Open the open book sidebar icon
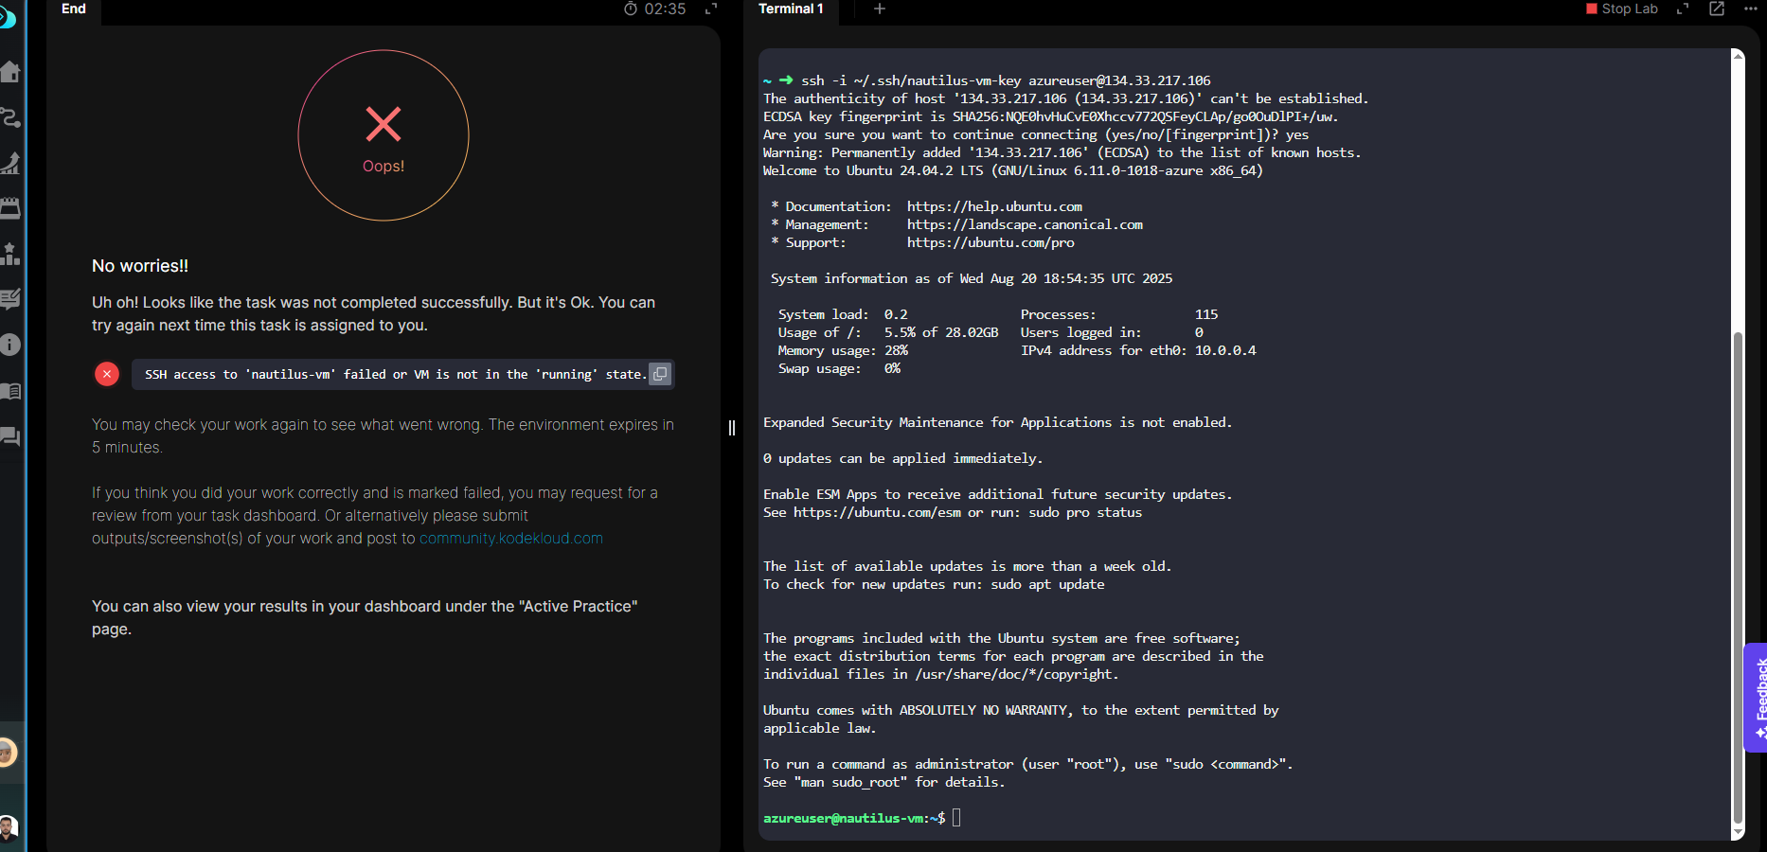The image size is (1767, 852). [10, 391]
